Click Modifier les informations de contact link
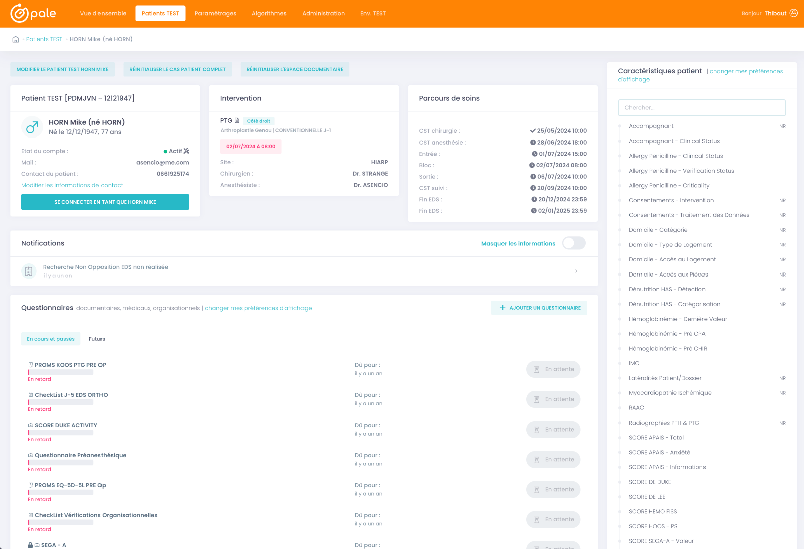804x549 pixels. pyautogui.click(x=72, y=185)
